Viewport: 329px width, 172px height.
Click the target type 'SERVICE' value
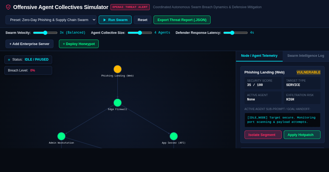[x=293, y=85]
